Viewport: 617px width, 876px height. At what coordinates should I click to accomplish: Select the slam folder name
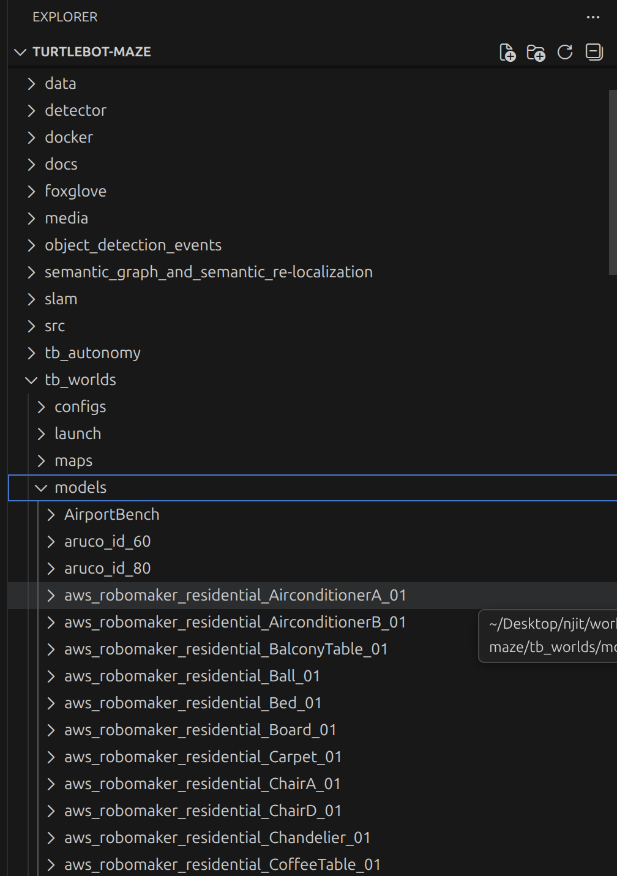click(x=61, y=299)
